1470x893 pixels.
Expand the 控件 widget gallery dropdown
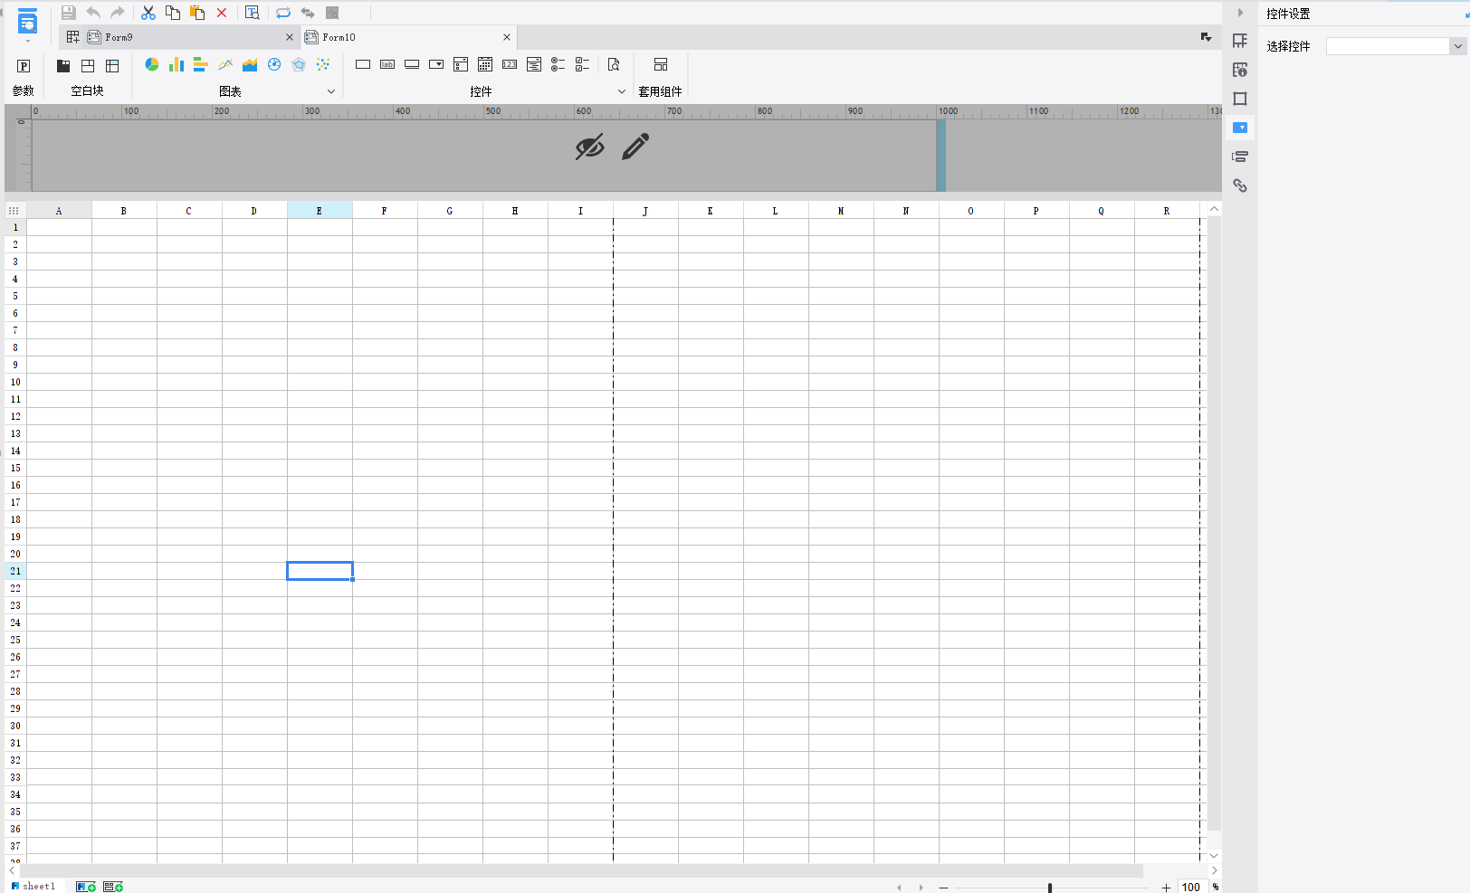coord(622,91)
